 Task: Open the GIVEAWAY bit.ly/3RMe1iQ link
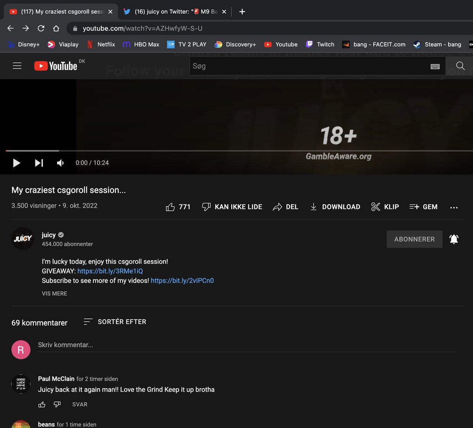coord(110,271)
